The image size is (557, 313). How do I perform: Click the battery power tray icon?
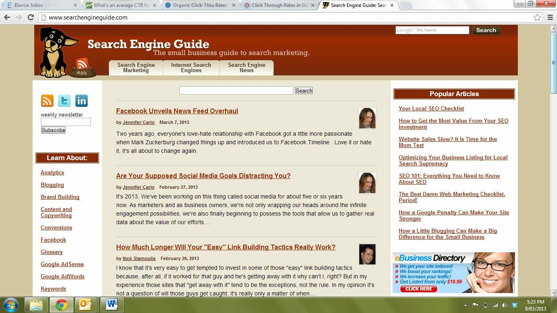point(485,305)
